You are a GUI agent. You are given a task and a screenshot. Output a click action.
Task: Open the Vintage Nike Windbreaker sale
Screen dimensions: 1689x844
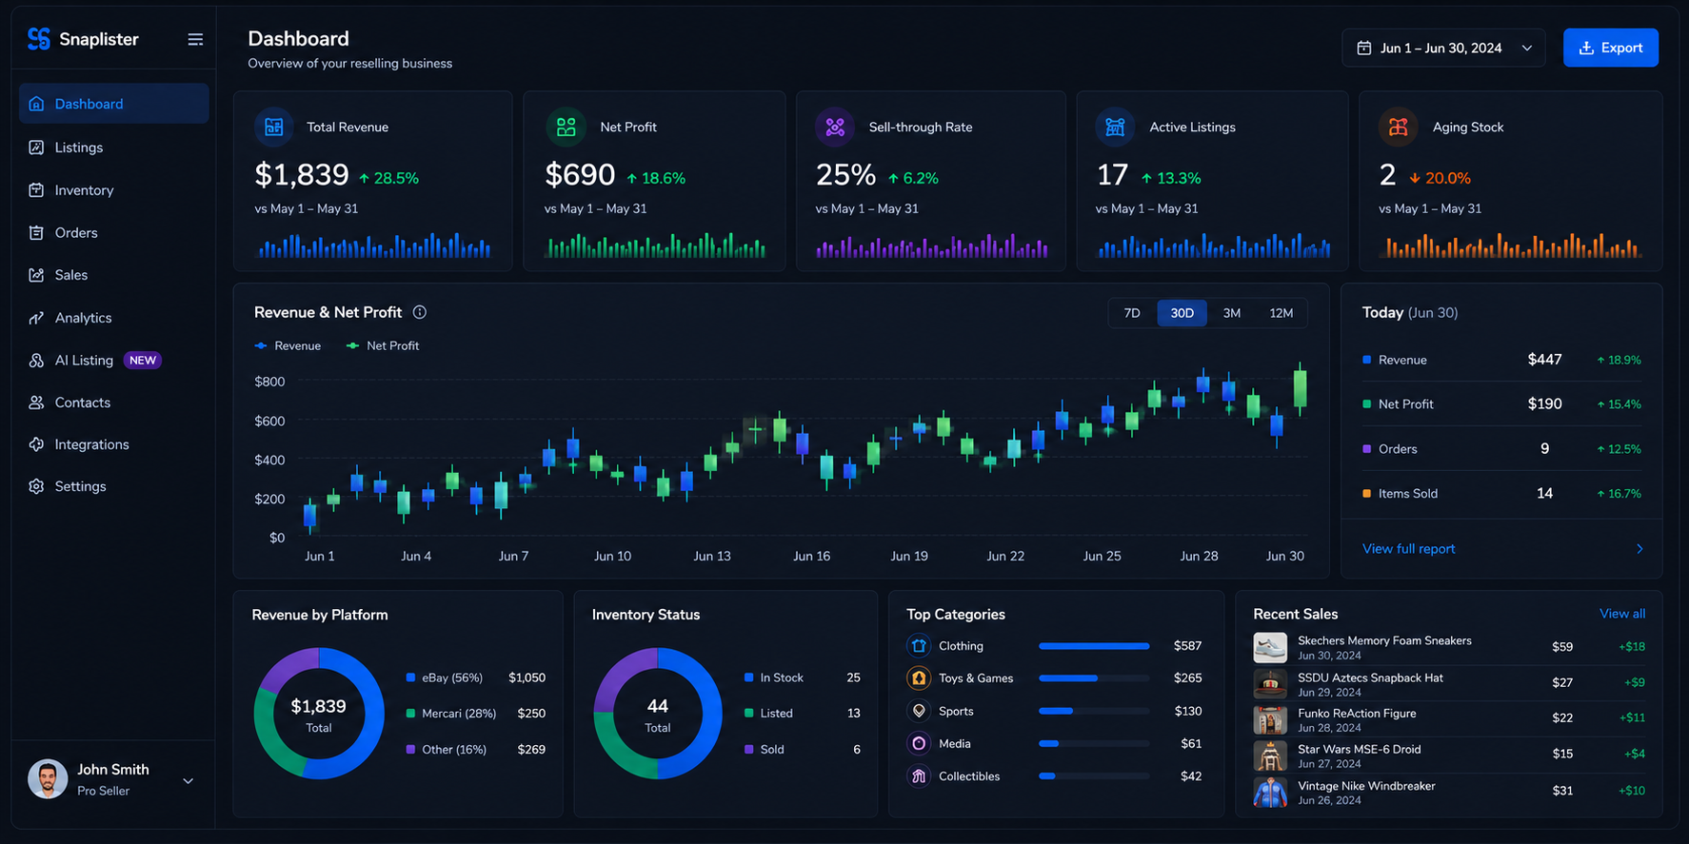pos(1449,793)
